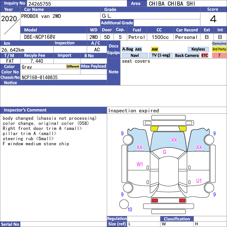Click the red question mark badge
The image size is (227, 227).
(219, 55)
